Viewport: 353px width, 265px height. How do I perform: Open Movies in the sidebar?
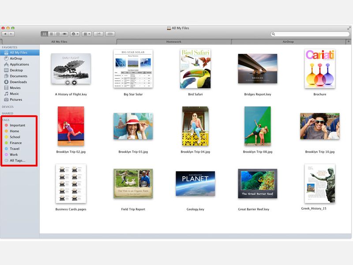pyautogui.click(x=19, y=87)
